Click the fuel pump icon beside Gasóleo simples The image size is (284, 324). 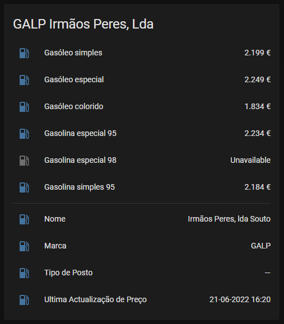point(24,53)
